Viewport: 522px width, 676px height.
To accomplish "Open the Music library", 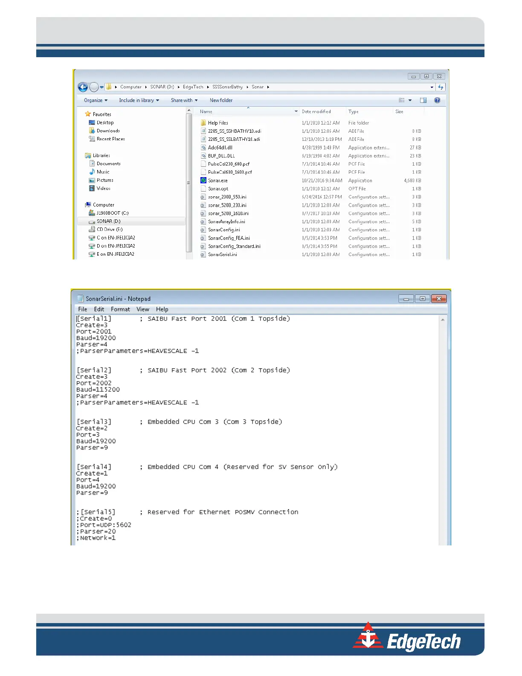I will click(103, 172).
